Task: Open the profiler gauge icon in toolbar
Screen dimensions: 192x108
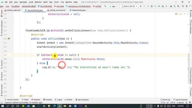Action: (159, 6)
